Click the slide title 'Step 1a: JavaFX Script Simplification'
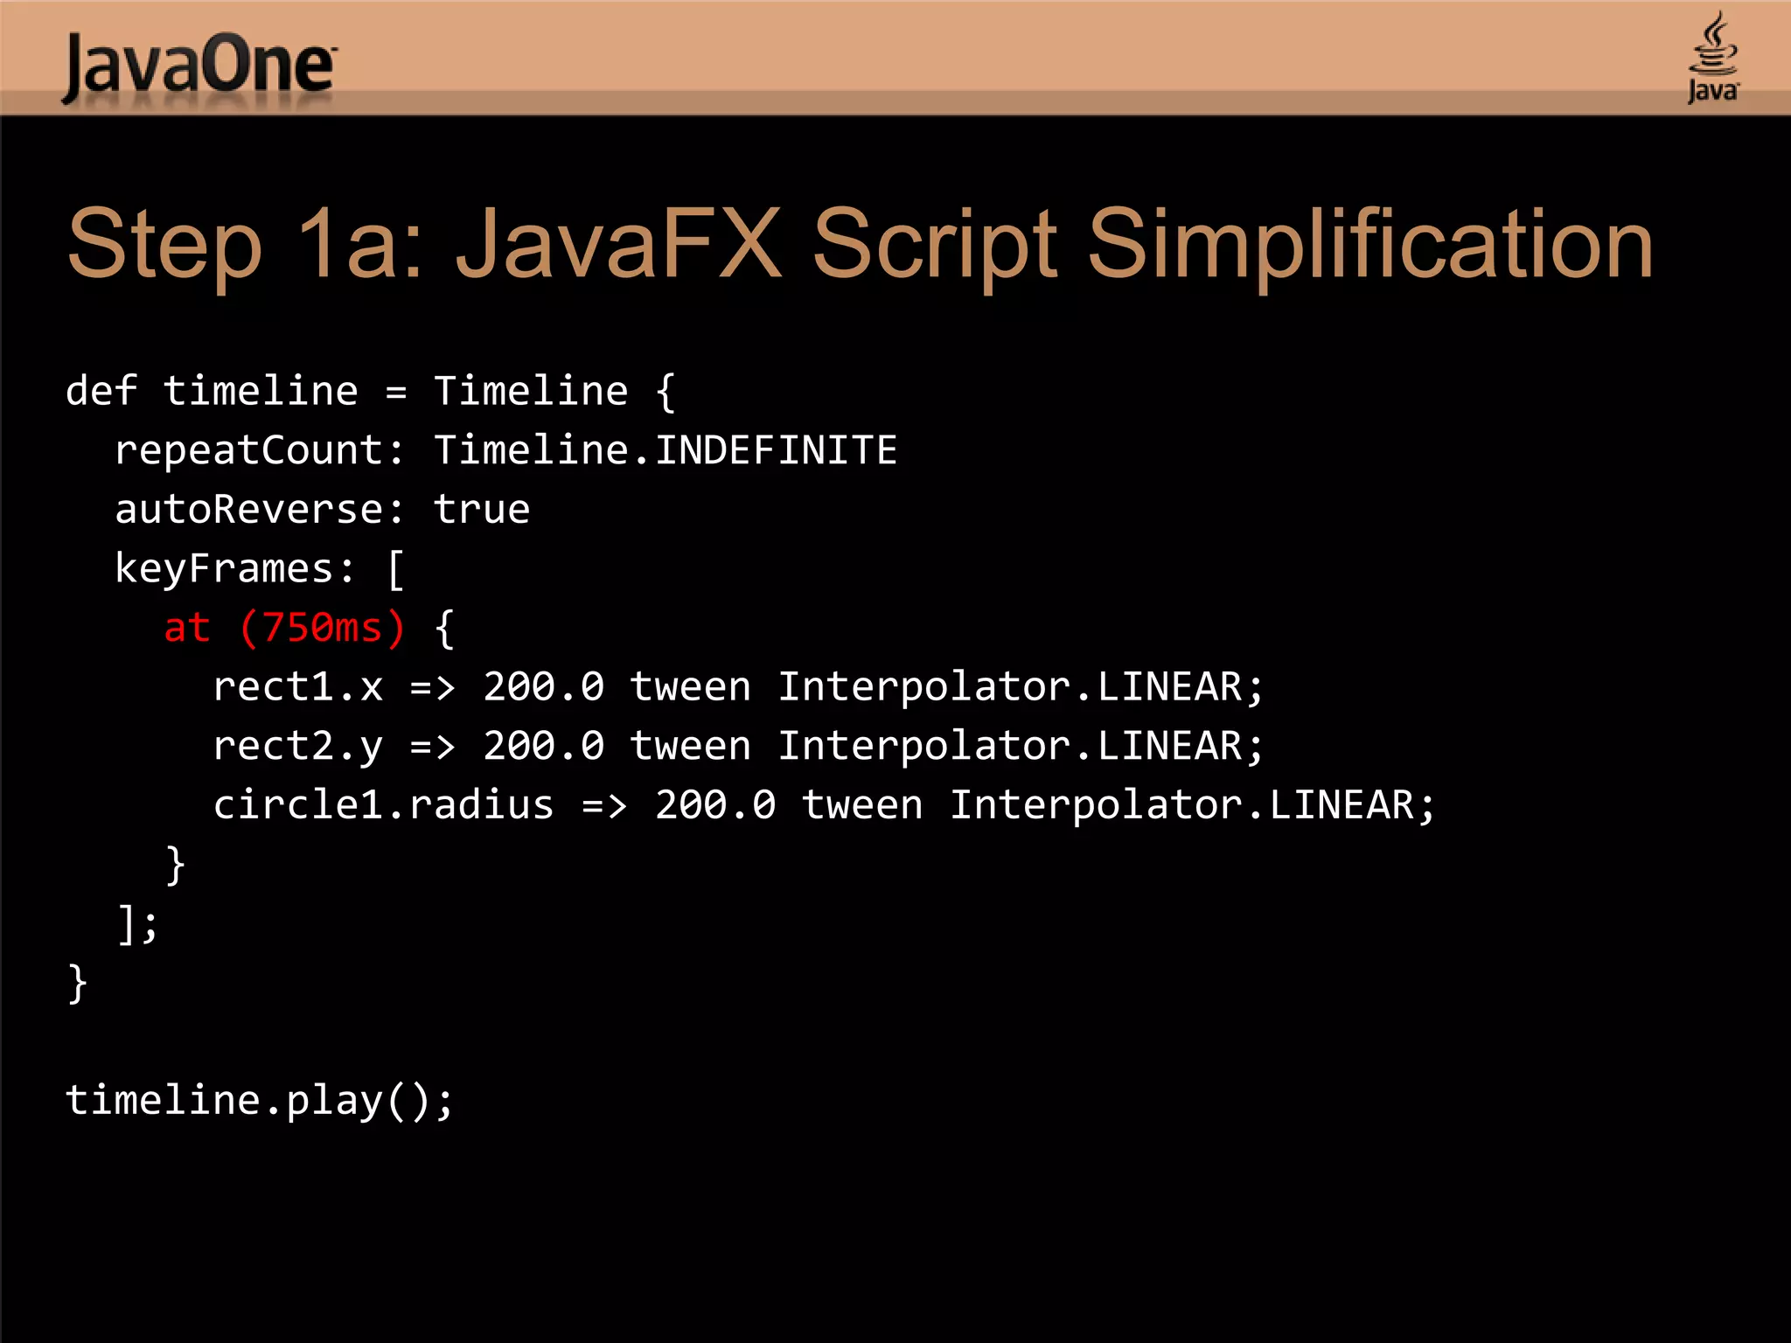1791x1343 pixels. (x=860, y=245)
